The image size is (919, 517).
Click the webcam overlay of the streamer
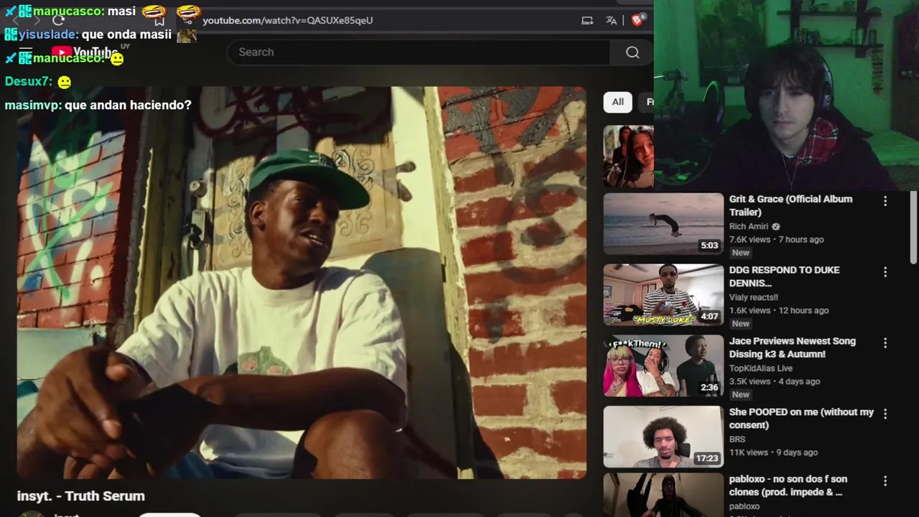point(786,96)
